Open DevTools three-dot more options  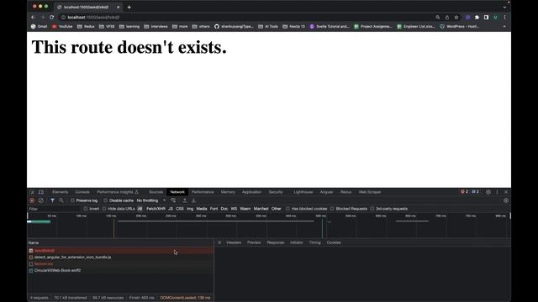tap(497, 192)
